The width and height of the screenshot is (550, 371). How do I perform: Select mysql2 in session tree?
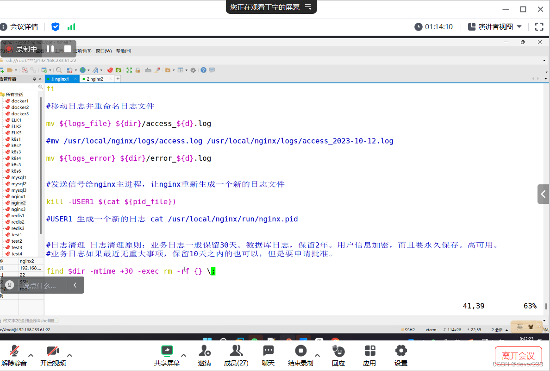(19, 183)
